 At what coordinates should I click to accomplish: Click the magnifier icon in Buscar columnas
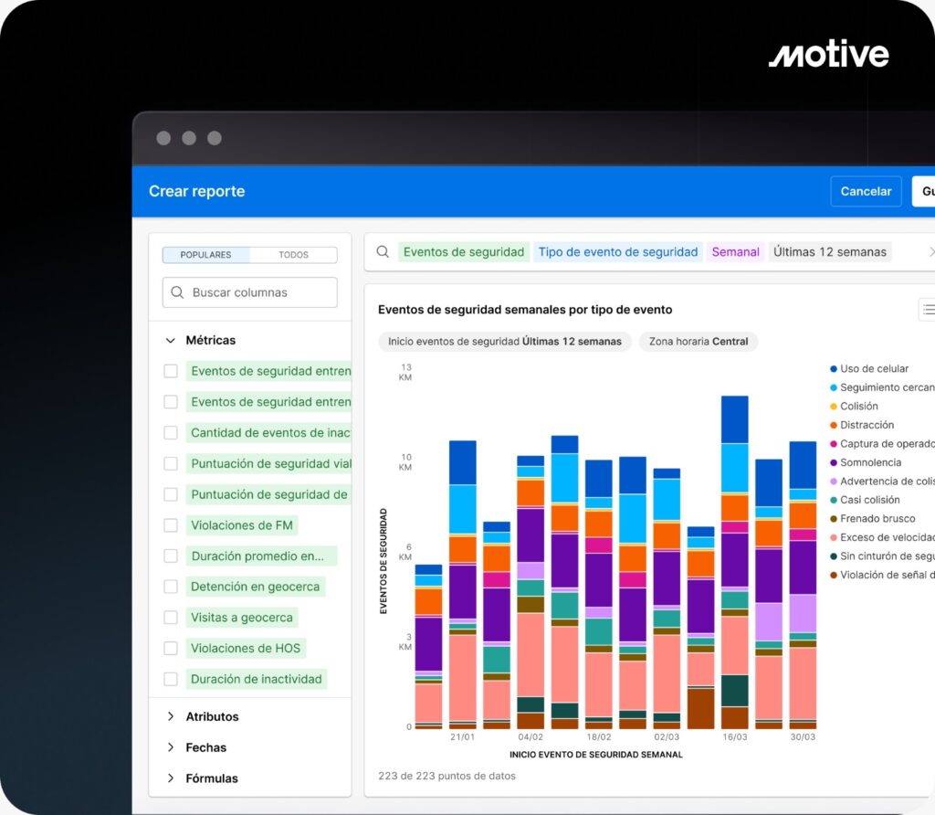pyautogui.click(x=177, y=292)
